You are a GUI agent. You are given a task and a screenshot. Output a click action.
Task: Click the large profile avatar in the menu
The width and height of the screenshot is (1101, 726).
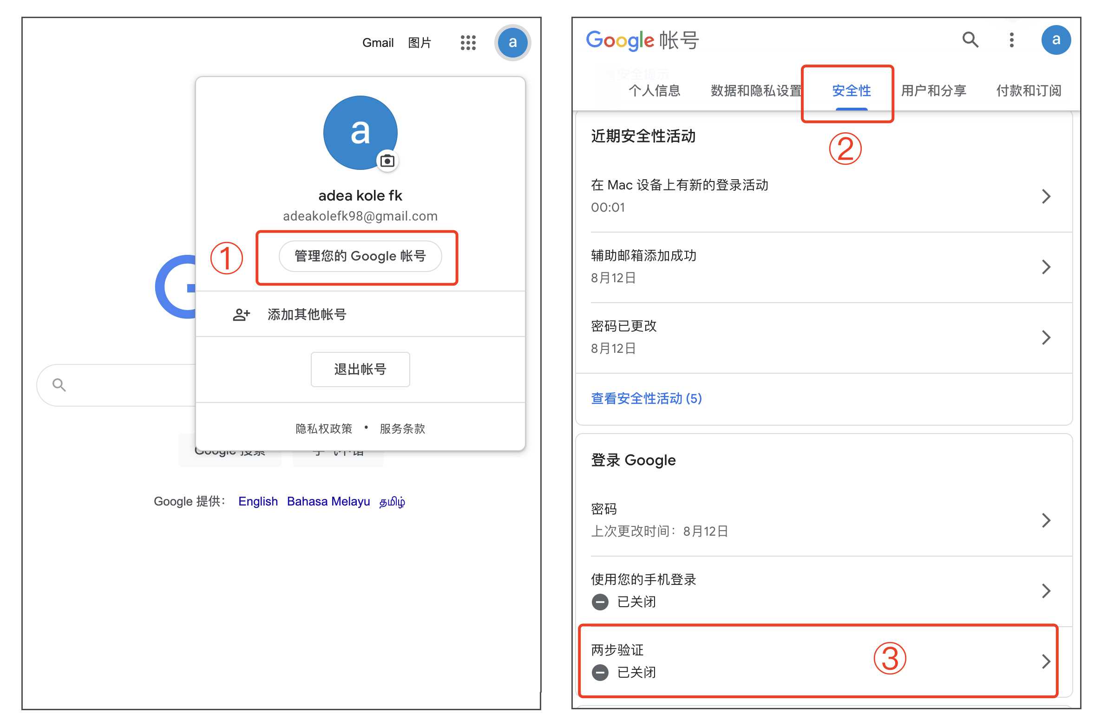[x=360, y=132]
